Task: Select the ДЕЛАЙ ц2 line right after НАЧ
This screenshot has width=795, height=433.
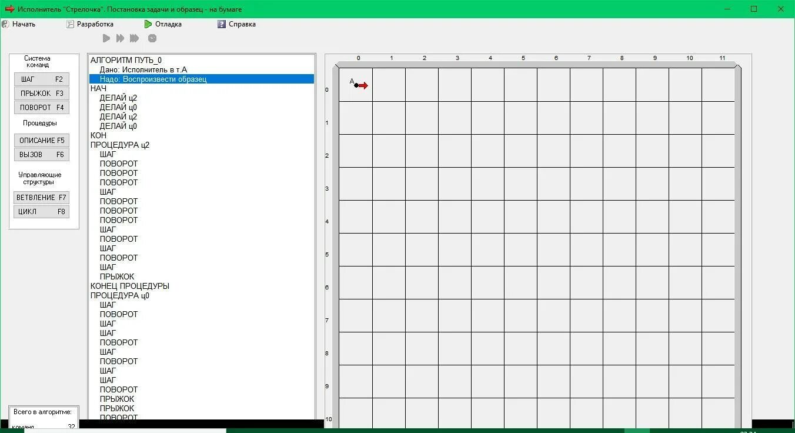Action: [x=118, y=98]
